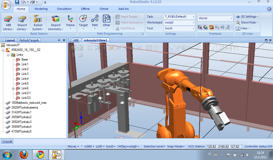The image size is (273, 160).
Task: Switch to the Modeling ribbon tab
Action: 41,9
